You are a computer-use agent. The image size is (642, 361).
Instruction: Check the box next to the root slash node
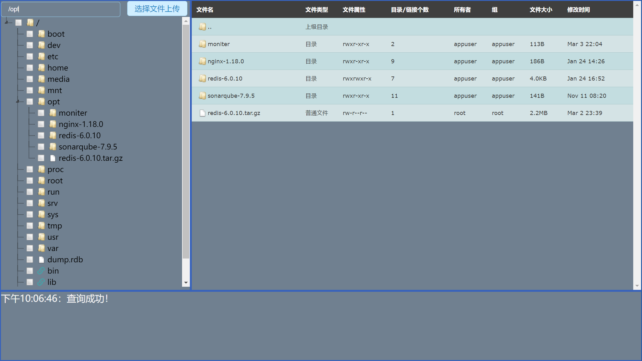pyautogui.click(x=18, y=23)
